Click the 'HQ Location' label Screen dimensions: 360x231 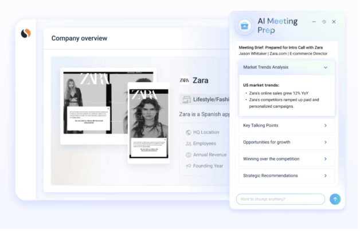coord(206,132)
